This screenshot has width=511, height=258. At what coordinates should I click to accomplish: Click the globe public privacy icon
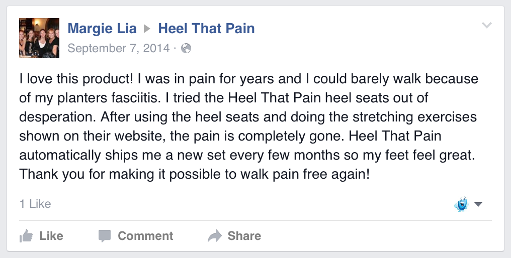click(186, 48)
